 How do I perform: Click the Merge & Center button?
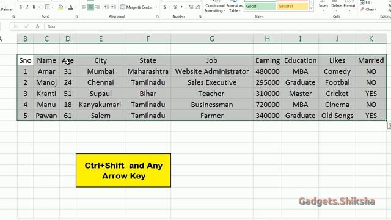[x=136, y=7]
